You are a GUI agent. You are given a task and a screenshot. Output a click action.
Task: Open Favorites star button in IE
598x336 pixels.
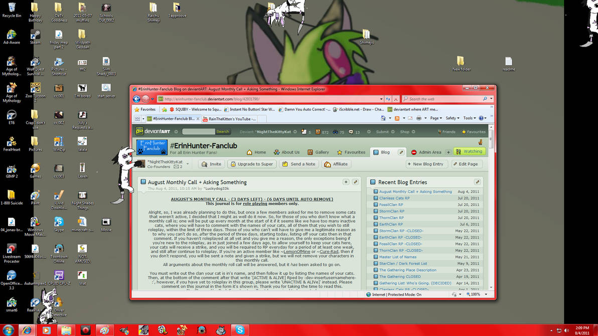[x=145, y=109]
